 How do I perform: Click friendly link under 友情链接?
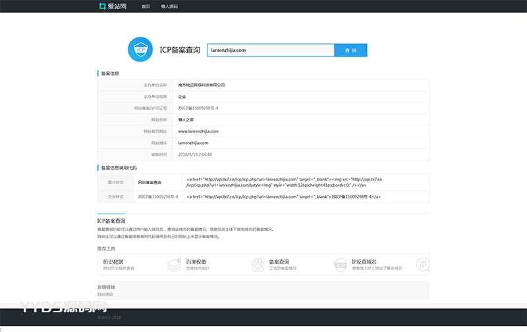[105, 295]
